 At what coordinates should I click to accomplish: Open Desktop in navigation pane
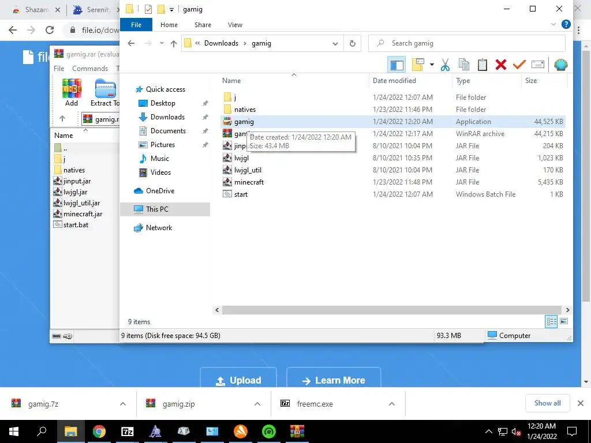coord(162,103)
